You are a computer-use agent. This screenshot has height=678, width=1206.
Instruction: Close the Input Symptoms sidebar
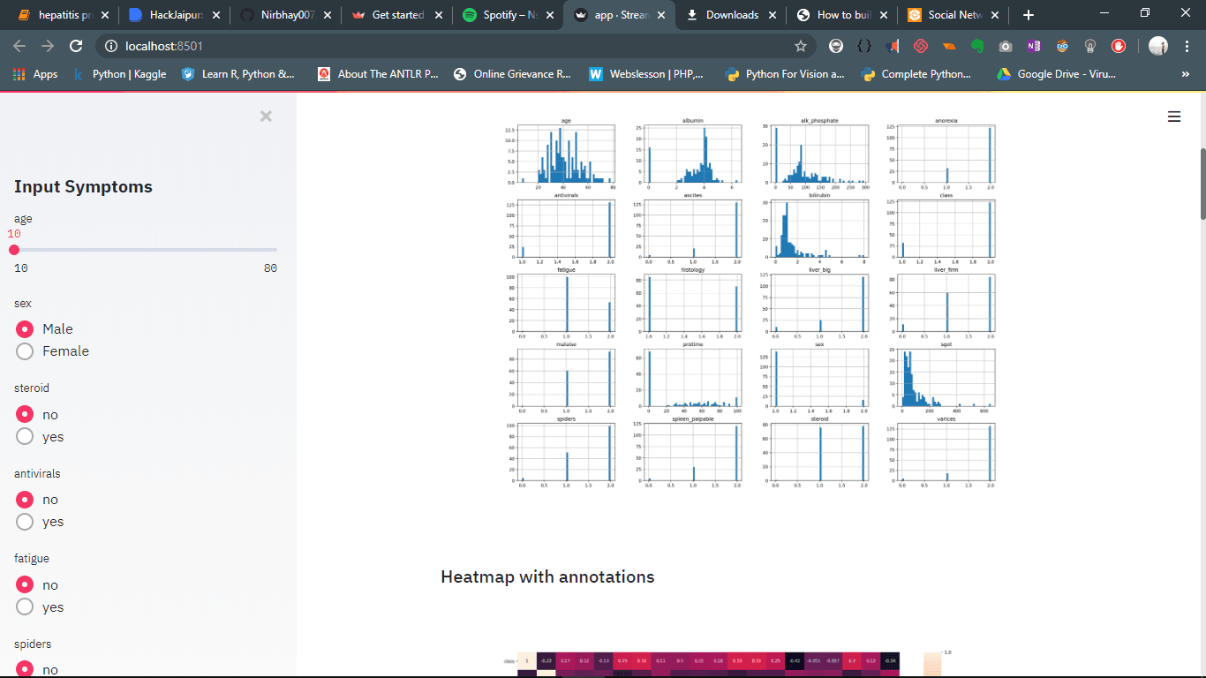266,116
